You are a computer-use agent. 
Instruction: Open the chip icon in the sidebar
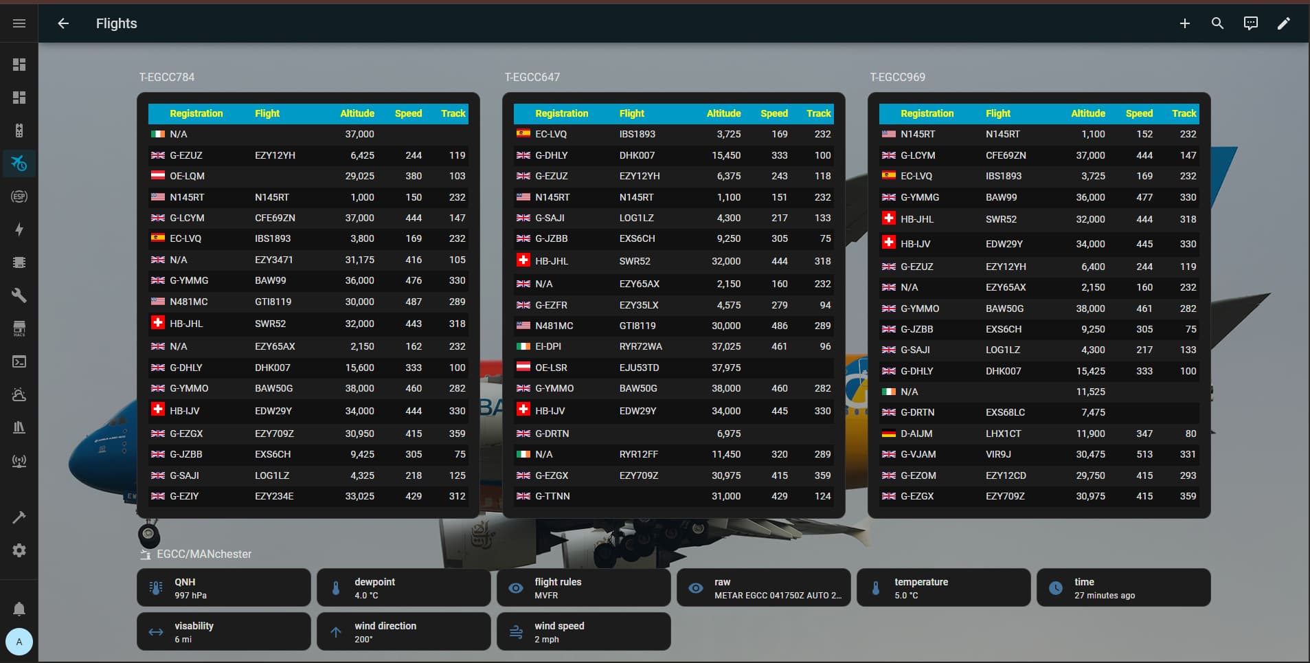coord(19,262)
